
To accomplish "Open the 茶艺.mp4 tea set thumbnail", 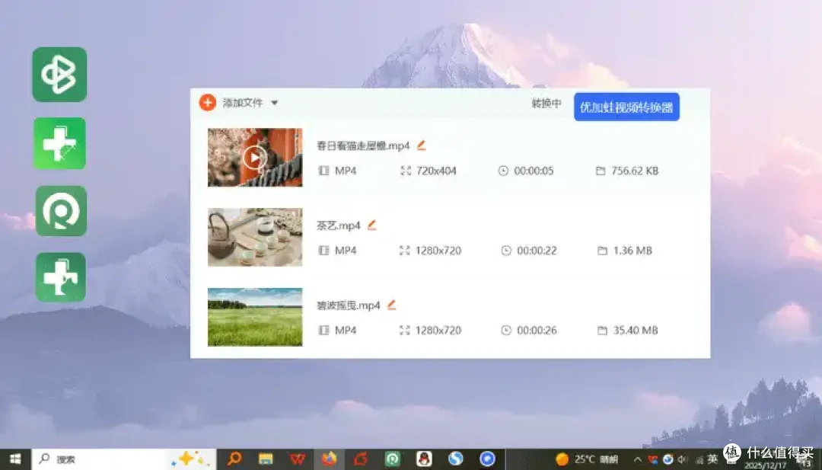I will [255, 237].
